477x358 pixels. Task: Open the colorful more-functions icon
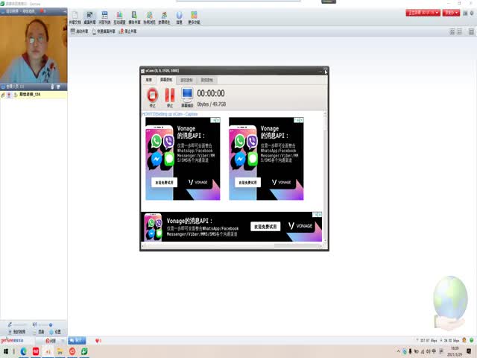pyautogui.click(x=195, y=16)
